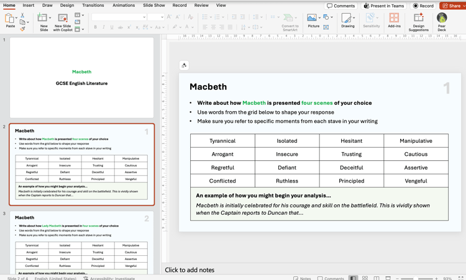Screen dimensions: 466x280
Task: Switch to Slide Sorter grid view
Action: (x=365, y=278)
